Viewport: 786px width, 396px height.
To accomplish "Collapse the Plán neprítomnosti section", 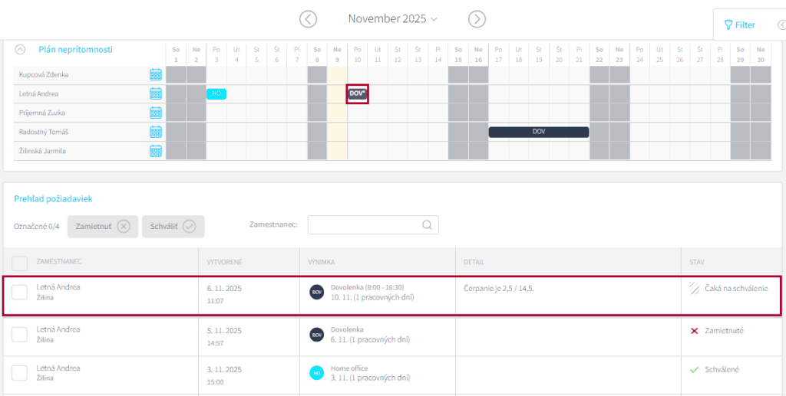I will pyautogui.click(x=21, y=50).
